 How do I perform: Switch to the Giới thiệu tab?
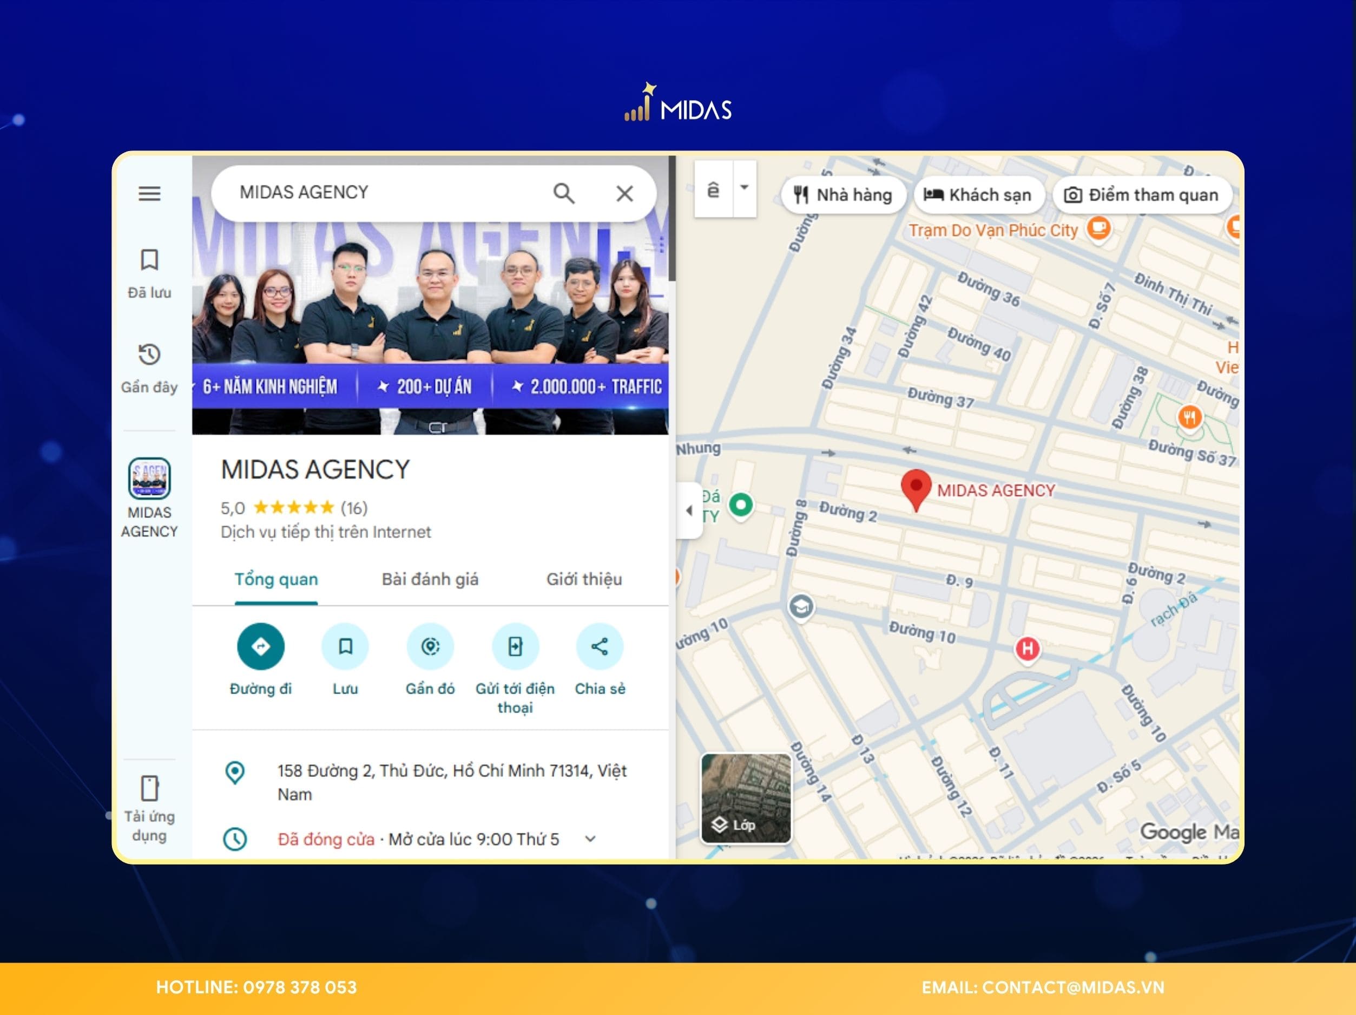(x=584, y=579)
